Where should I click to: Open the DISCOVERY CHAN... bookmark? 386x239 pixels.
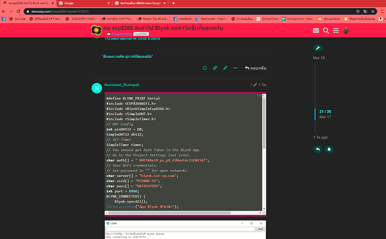81,18
